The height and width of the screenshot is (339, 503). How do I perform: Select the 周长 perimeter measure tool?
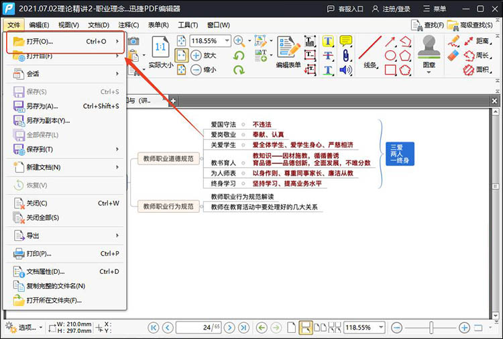[x=478, y=56]
